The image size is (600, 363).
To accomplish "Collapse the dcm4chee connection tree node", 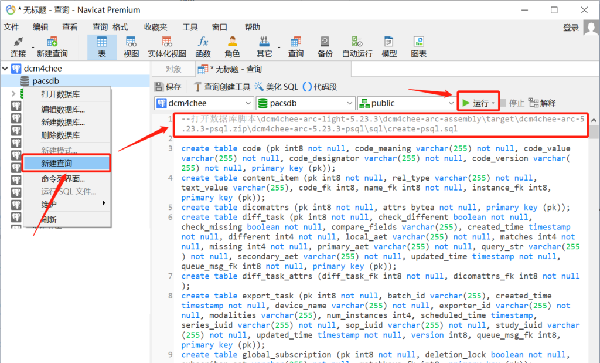I will (x=5, y=69).
